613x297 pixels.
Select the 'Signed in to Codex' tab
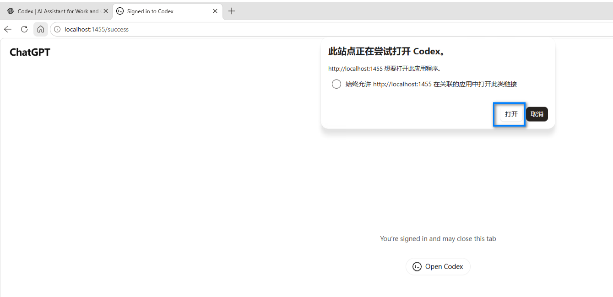168,11
